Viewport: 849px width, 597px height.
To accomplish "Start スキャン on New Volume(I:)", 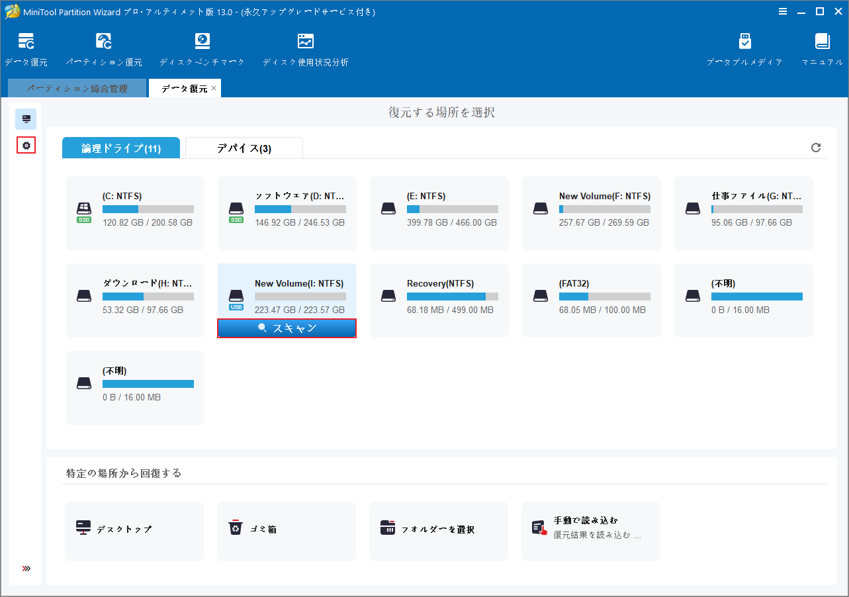I will coord(287,328).
